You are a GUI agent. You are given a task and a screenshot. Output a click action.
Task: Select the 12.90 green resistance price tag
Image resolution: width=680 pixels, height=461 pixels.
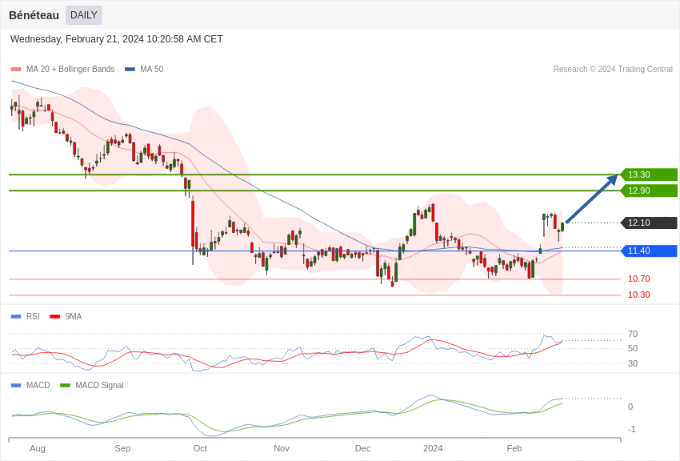649,190
